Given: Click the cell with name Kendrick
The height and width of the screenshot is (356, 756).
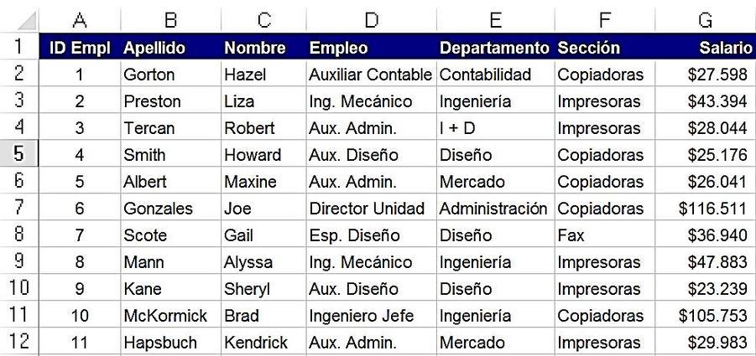Looking at the screenshot, I should tap(263, 342).
